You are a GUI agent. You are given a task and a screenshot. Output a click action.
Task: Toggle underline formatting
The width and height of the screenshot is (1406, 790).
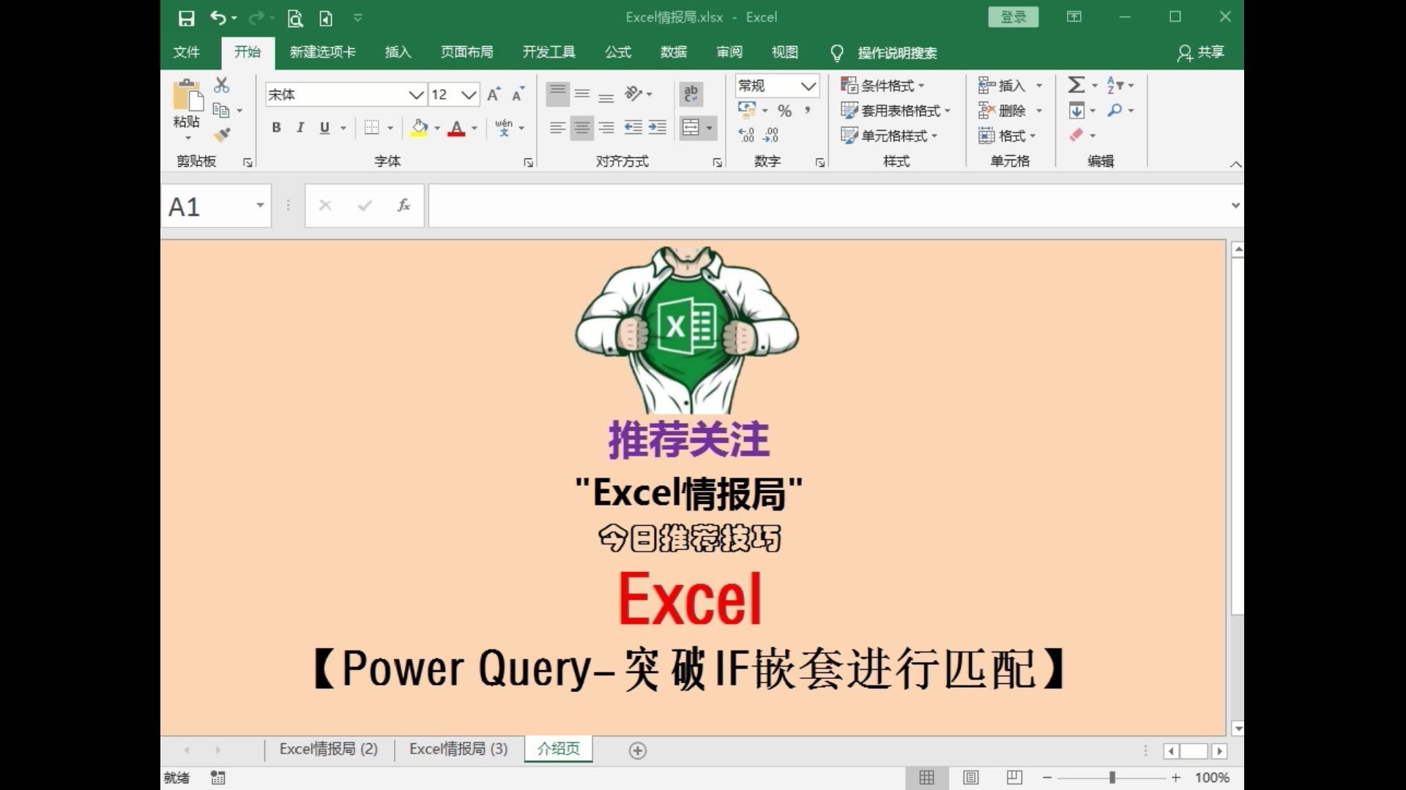324,127
